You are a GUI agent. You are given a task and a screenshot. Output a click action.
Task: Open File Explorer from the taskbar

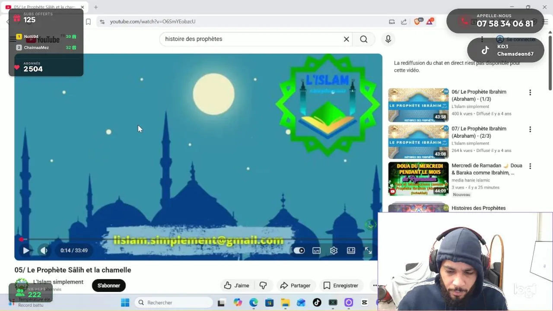(x=285, y=303)
